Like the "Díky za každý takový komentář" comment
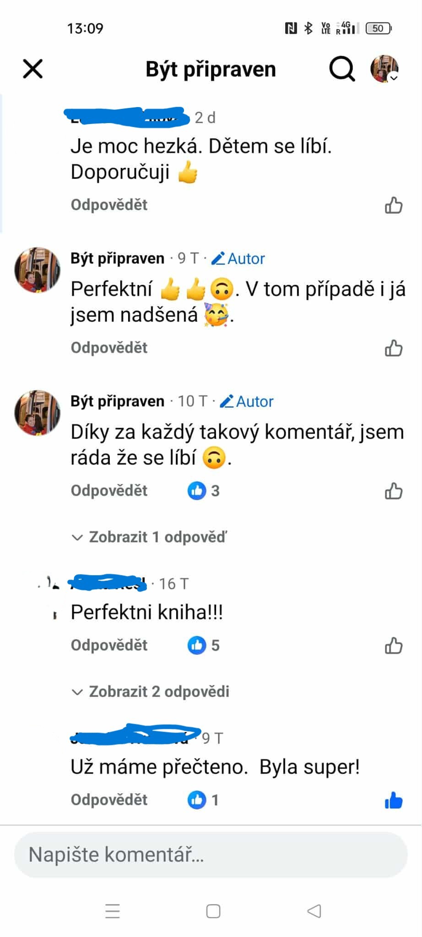Screen dimensions: 422x937 [x=393, y=491]
